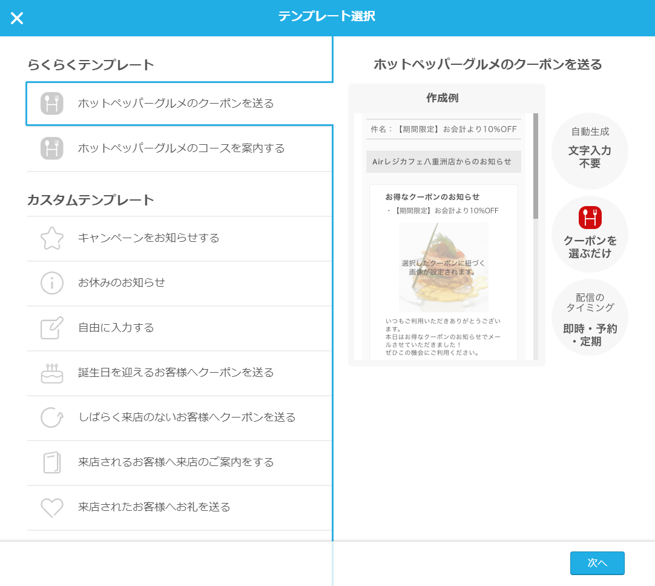Viewport: 655px width, 586px height.
Task: Select the star icon for キャンペーンをお知らせする
Action: [x=51, y=238]
